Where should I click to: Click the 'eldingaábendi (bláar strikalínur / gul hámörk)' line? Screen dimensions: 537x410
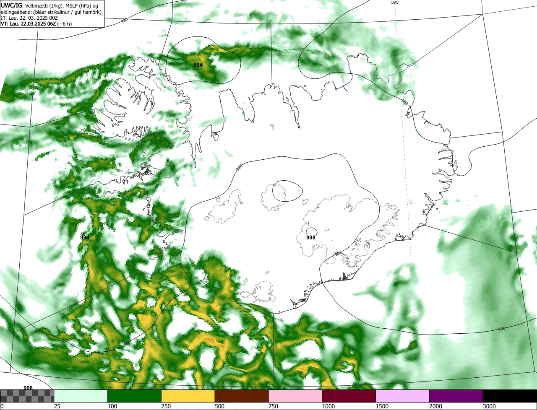(51, 12)
